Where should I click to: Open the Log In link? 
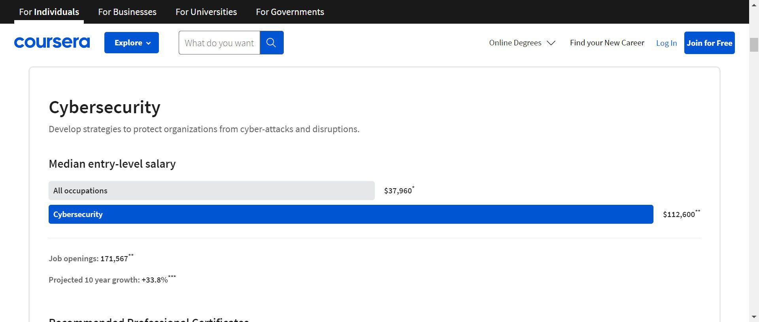(x=666, y=43)
